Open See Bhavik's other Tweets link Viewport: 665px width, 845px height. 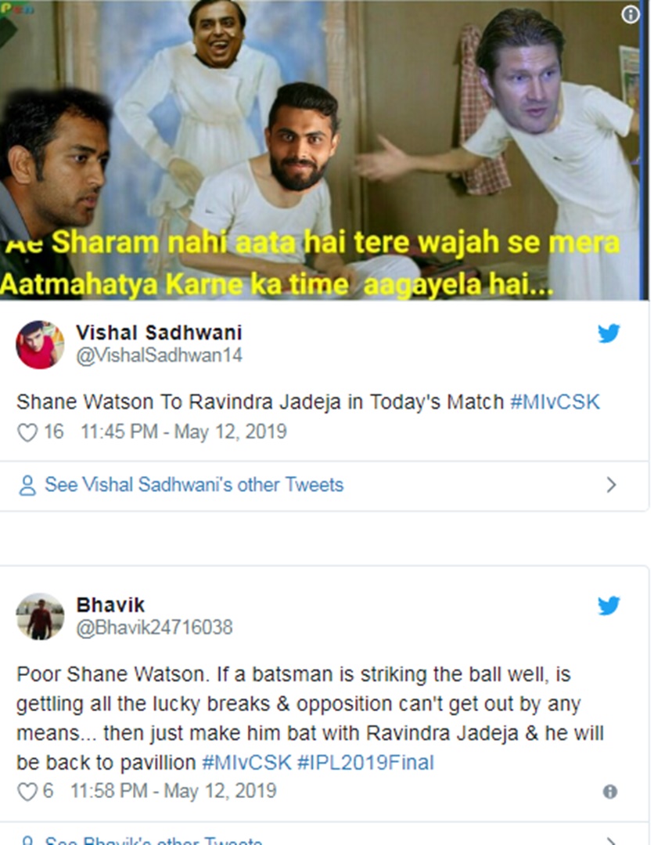click(153, 840)
